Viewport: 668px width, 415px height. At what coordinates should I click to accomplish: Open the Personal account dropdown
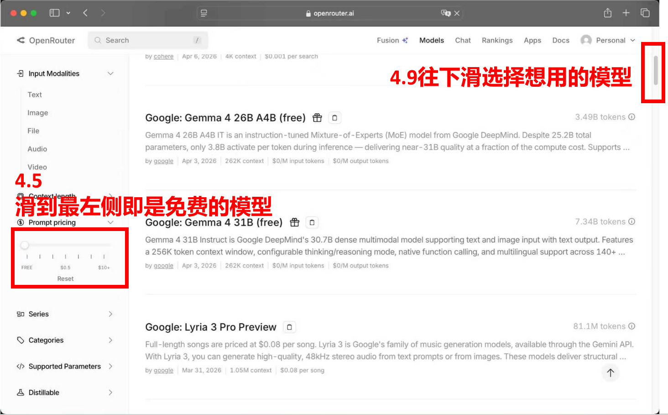608,40
